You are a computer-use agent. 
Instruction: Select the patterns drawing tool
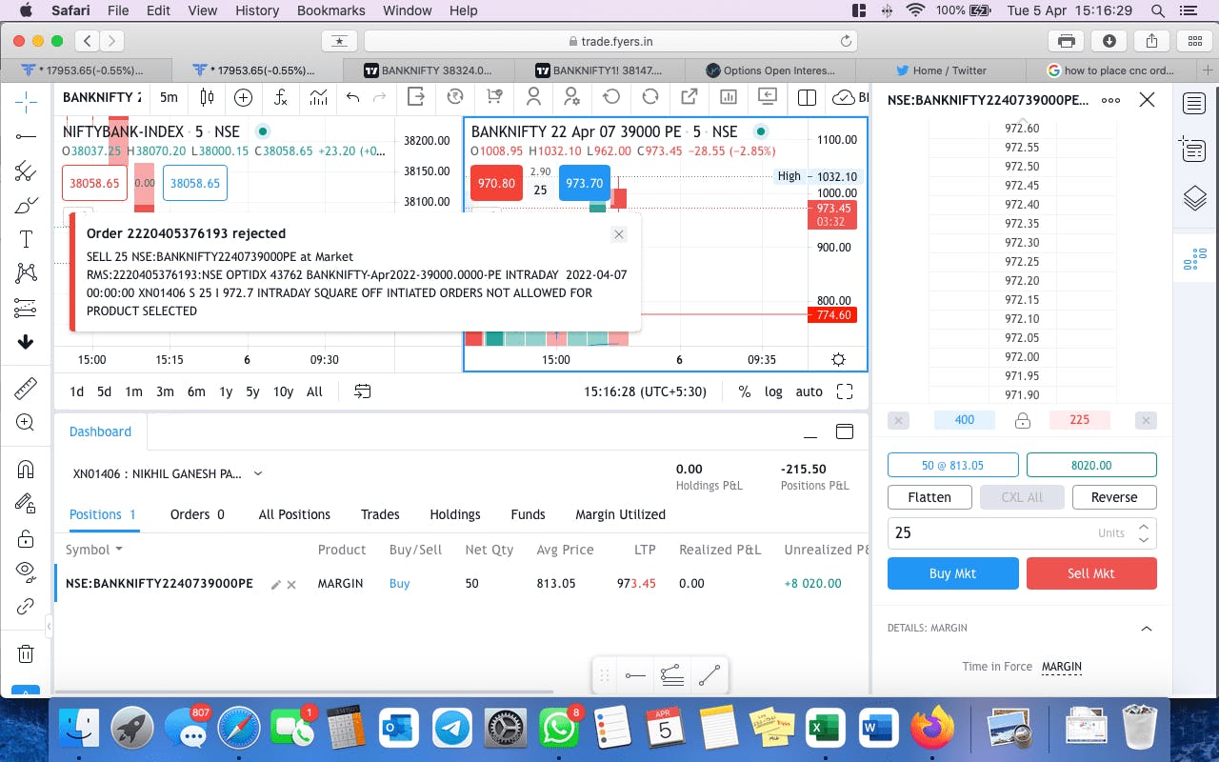[26, 274]
